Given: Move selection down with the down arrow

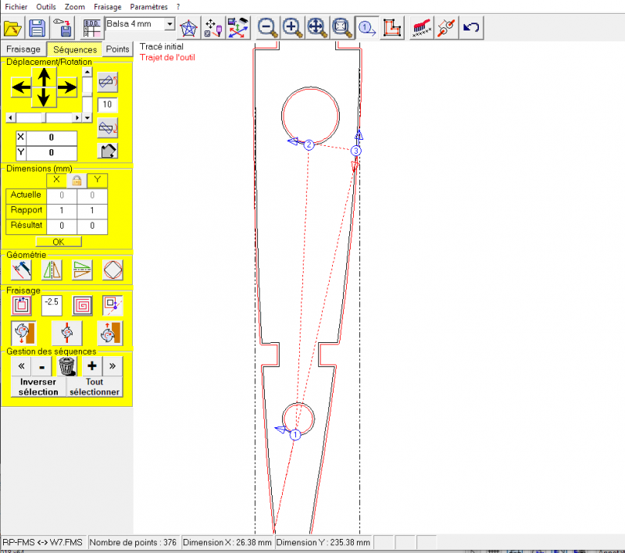Looking at the screenshot, I should click(44, 97).
